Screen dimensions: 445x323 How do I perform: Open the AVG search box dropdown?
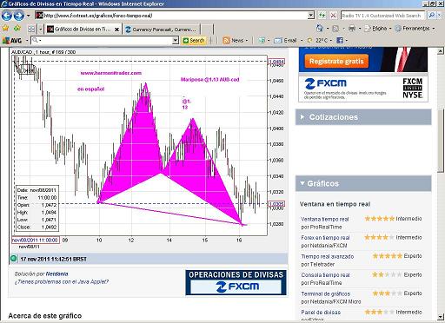coord(175,41)
